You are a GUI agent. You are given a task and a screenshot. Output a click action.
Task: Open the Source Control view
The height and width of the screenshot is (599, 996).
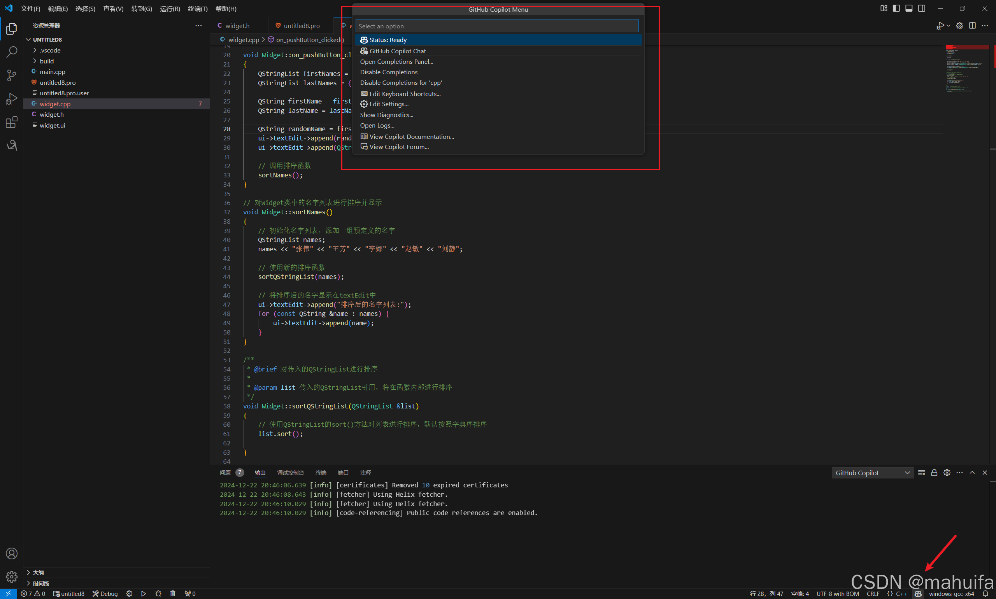pos(12,75)
